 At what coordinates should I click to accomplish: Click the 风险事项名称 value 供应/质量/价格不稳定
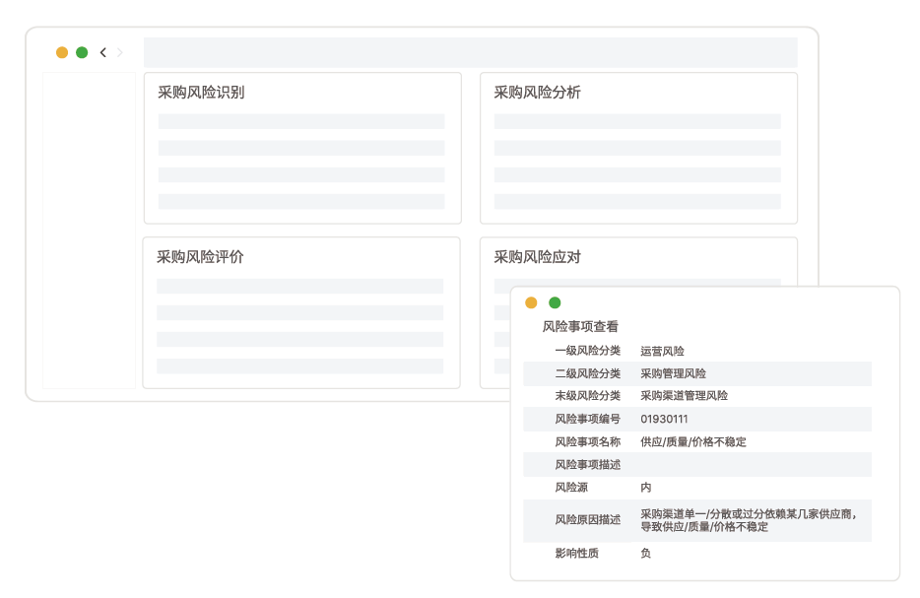click(692, 442)
